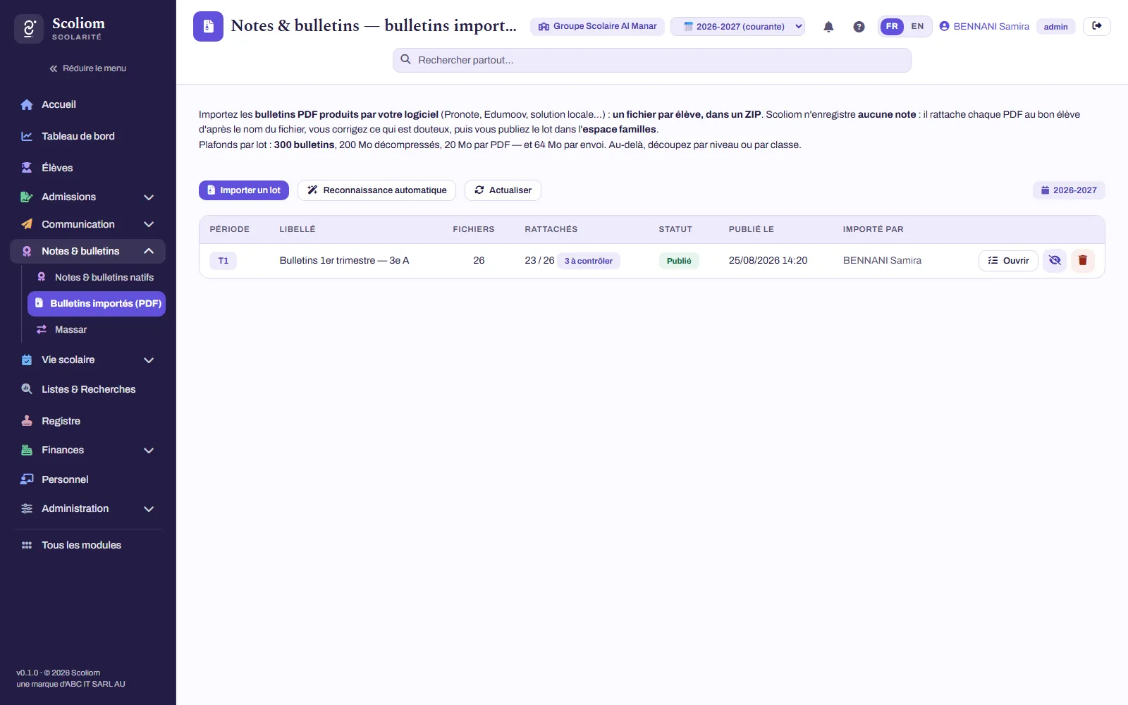Click the bulletins page header document icon

208,26
